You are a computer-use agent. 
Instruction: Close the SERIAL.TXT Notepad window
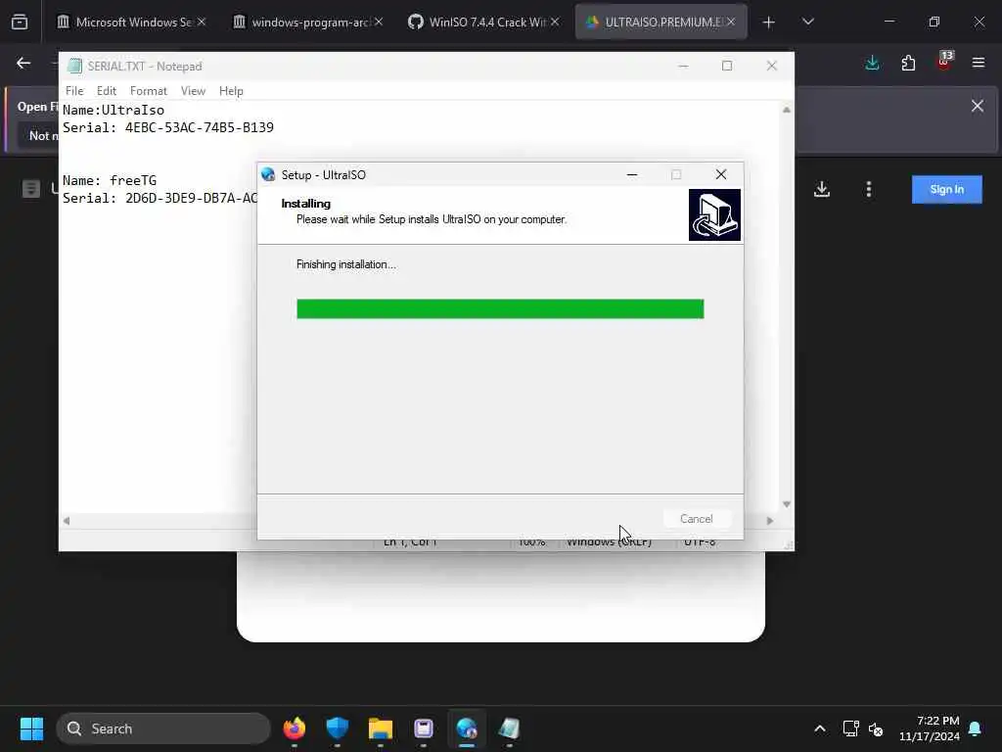click(771, 66)
